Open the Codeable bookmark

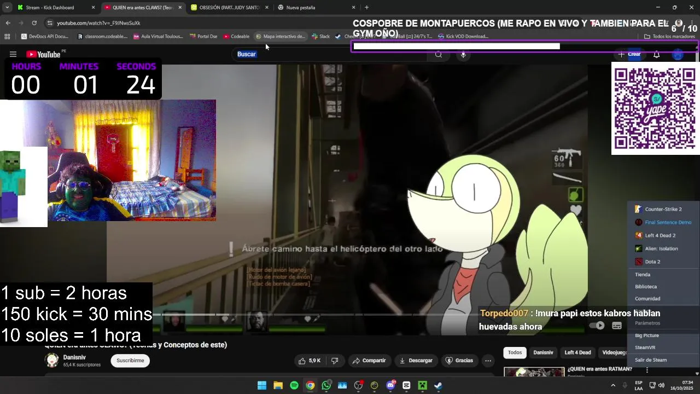click(236, 37)
